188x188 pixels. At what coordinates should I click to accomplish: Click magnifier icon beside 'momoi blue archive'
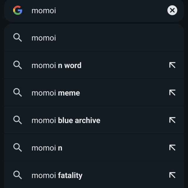[18, 120]
